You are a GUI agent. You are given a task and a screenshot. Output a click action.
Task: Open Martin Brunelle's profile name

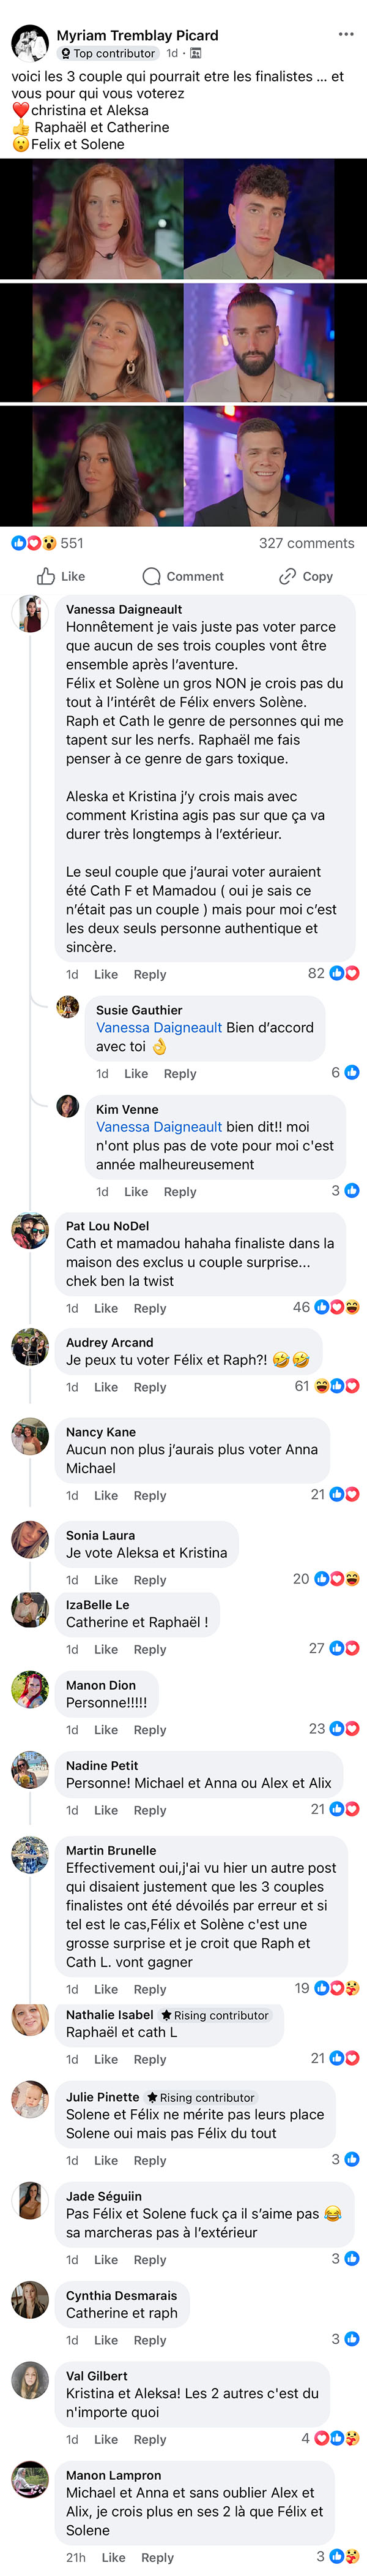pos(111,1850)
